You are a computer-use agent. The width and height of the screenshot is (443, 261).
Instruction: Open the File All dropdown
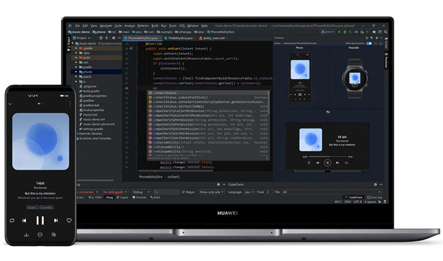click(x=331, y=192)
